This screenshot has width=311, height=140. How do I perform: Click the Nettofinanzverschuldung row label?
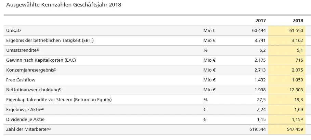point(32,90)
